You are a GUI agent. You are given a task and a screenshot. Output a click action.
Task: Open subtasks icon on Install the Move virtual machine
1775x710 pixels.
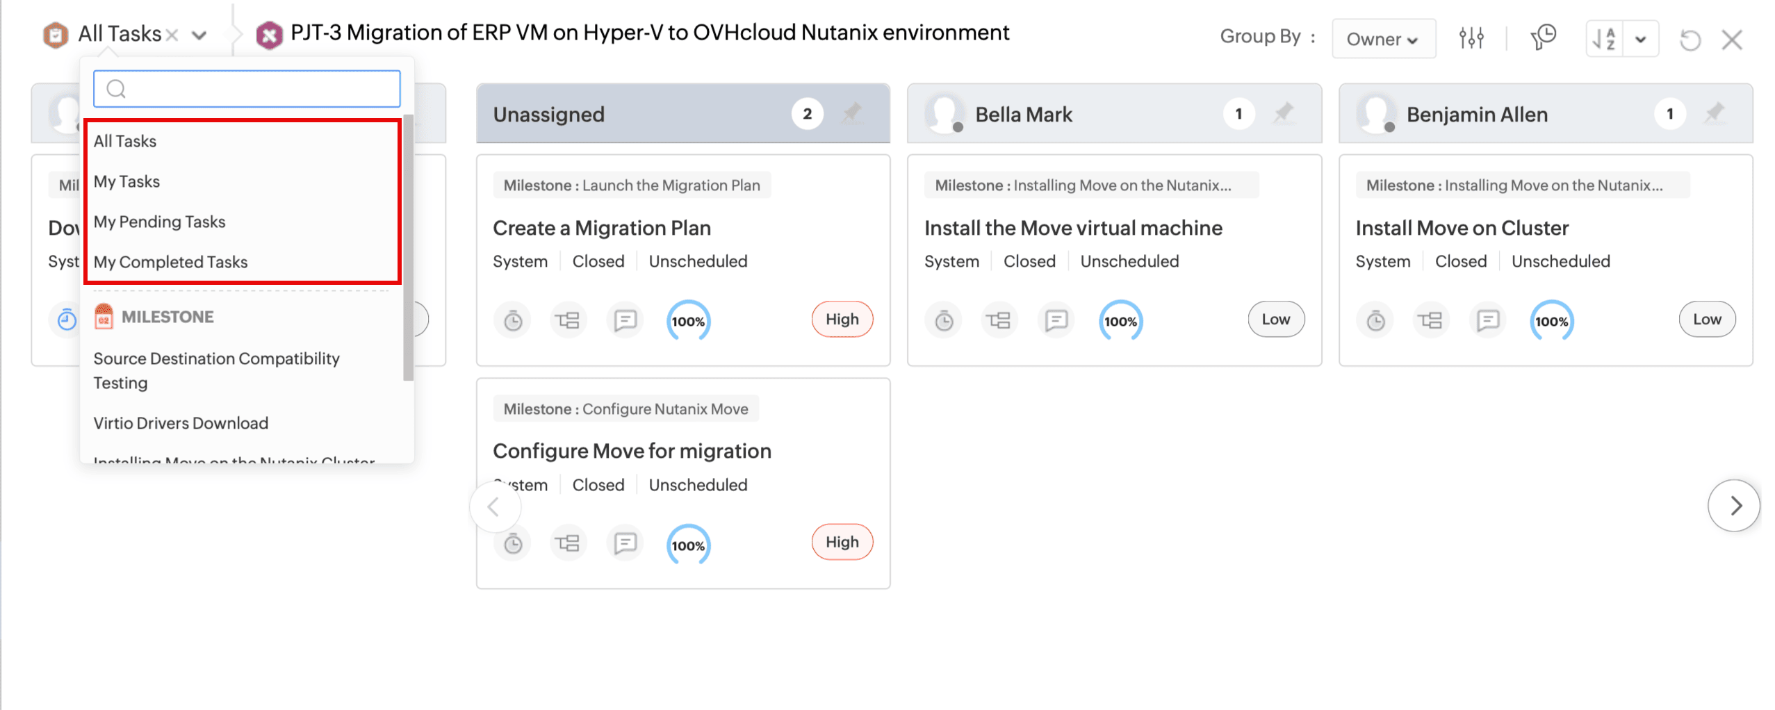click(999, 320)
